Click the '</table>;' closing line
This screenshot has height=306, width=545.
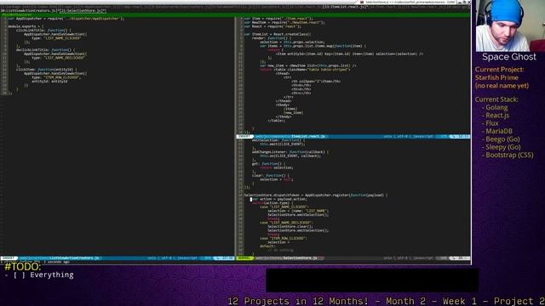click(276, 121)
